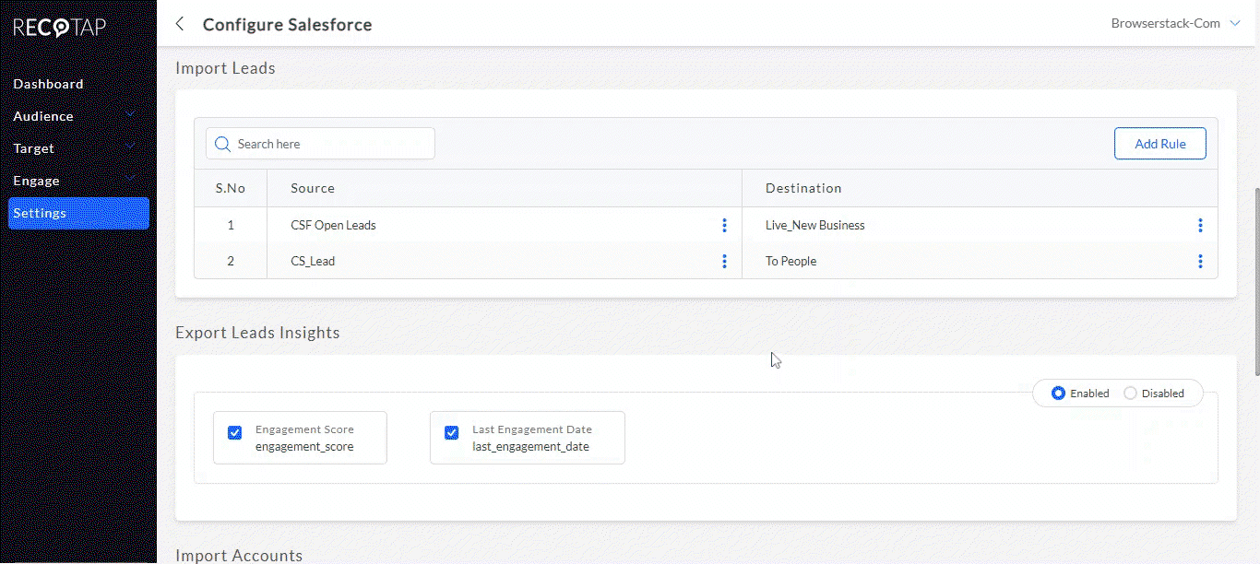Click the Add Rule button
The height and width of the screenshot is (564, 1260).
[1159, 144]
